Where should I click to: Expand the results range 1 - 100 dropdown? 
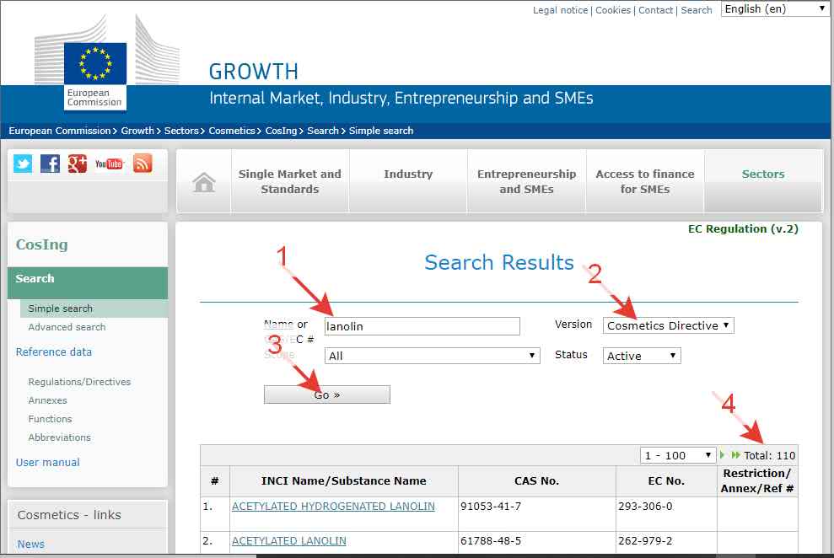point(677,455)
